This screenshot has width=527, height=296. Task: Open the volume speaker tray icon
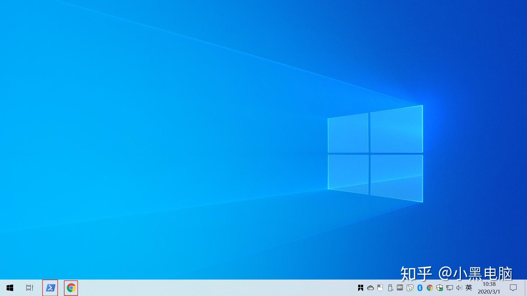point(459,288)
